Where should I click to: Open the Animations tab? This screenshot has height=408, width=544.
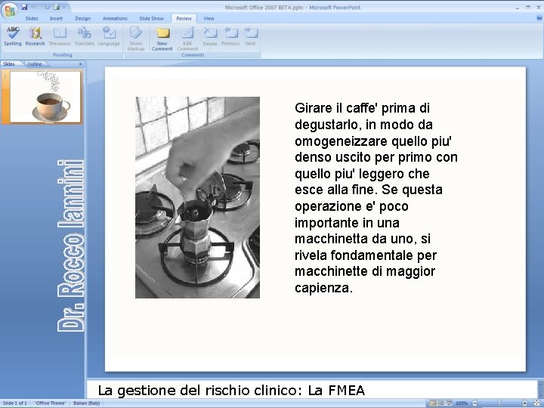[115, 18]
